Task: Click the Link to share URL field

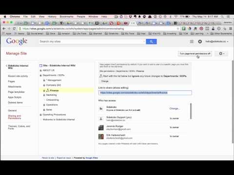Action: tap(145, 93)
